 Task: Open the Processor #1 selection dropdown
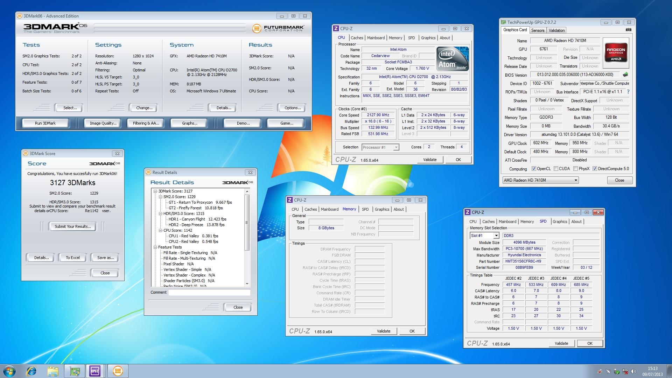pos(380,147)
